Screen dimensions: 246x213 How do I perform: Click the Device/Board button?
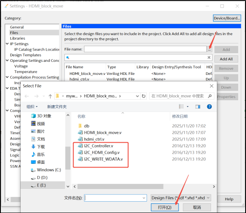(227, 18)
